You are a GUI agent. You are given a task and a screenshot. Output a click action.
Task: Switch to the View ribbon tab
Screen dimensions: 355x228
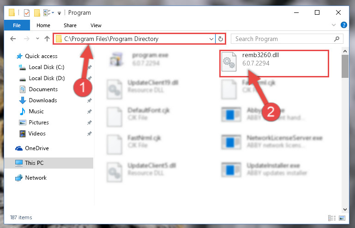(96, 25)
